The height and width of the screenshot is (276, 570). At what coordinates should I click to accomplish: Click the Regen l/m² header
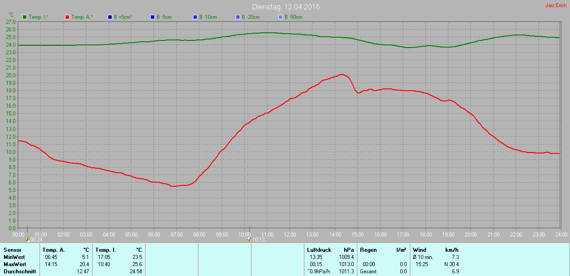[383, 250]
